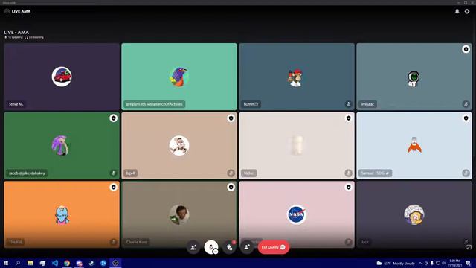This screenshot has width=476, height=268.
Task: Click the moderator badge on the NASA avatar tile
Action: (x=349, y=187)
